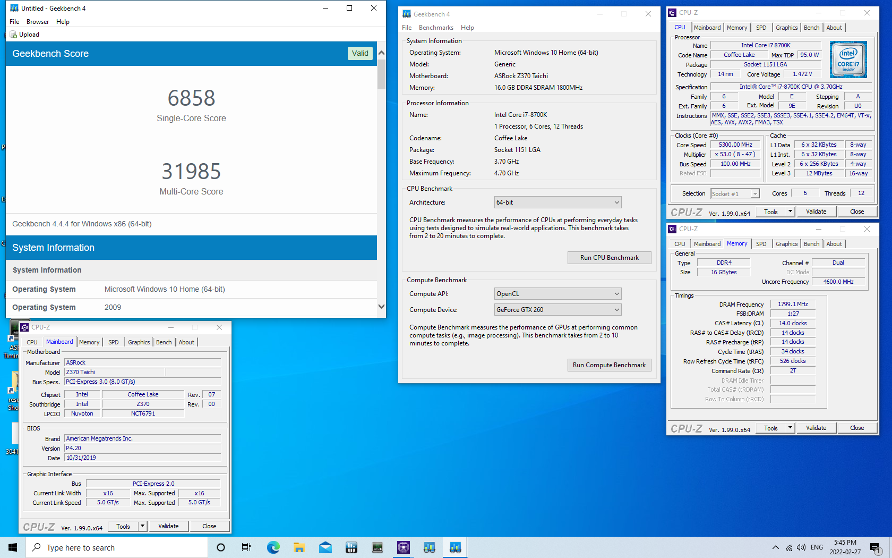
Task: Open File menu in Untitled Geekbench window
Action: [14, 22]
